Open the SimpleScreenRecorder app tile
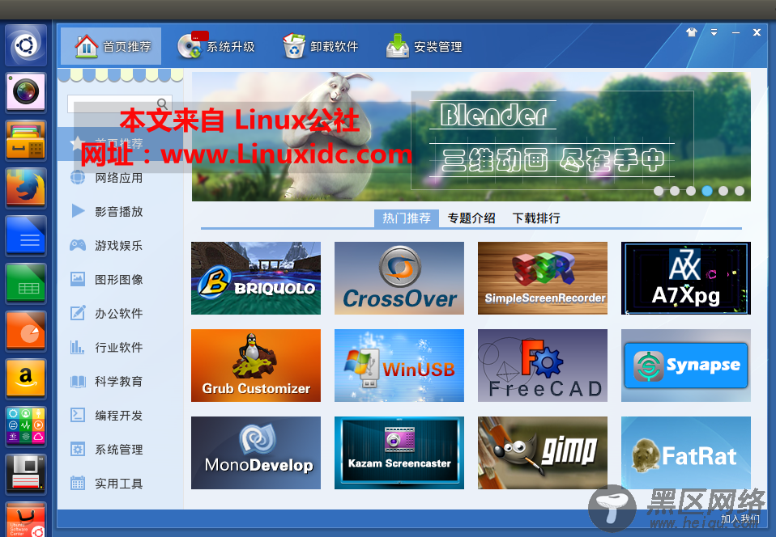 coord(543,278)
